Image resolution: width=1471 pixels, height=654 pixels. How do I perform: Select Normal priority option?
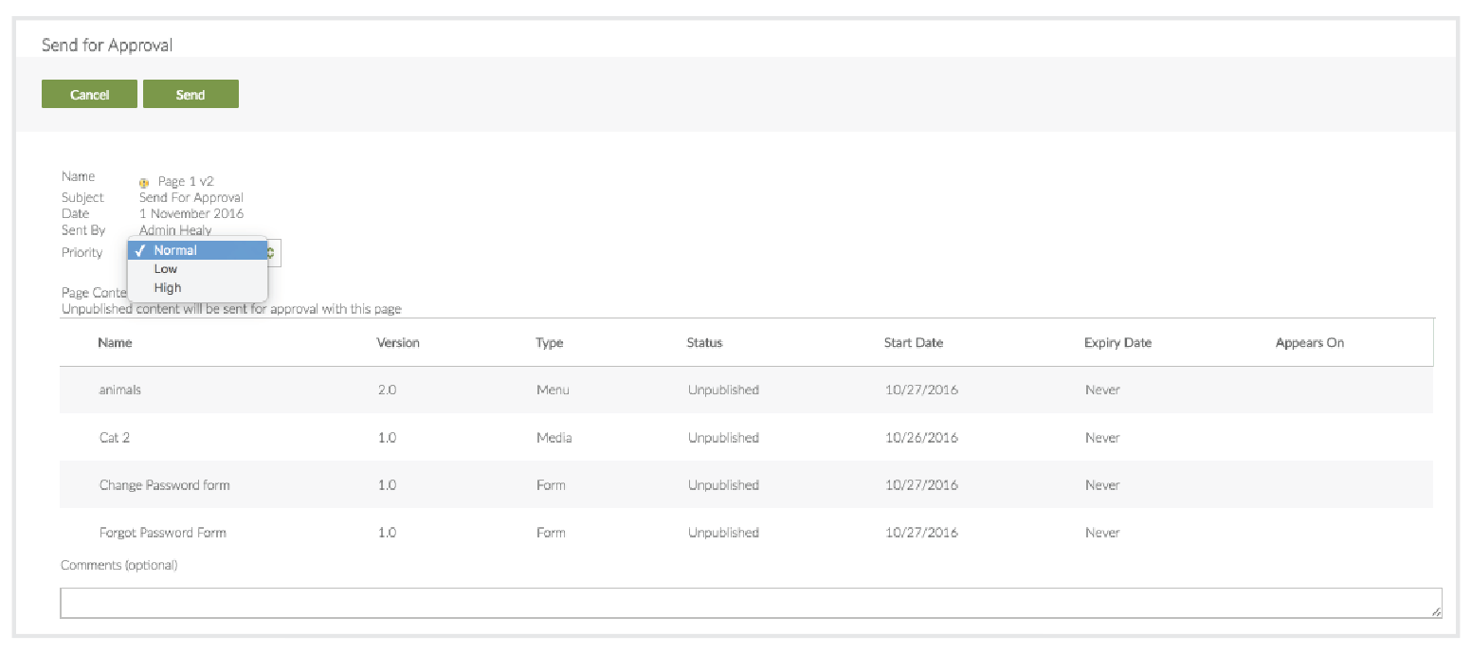175,250
